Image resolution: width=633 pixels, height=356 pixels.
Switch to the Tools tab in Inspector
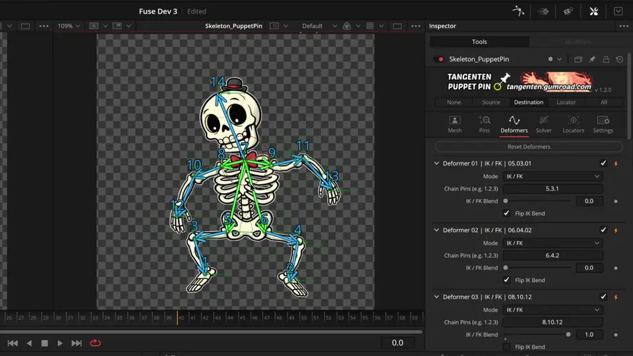click(479, 42)
